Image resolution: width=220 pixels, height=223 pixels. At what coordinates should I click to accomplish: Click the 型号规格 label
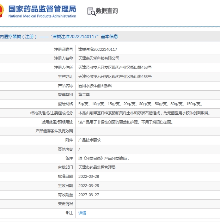click(65, 104)
